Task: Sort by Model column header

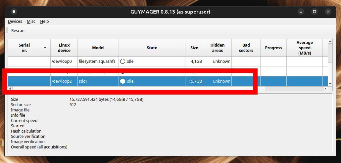Action: (x=98, y=48)
